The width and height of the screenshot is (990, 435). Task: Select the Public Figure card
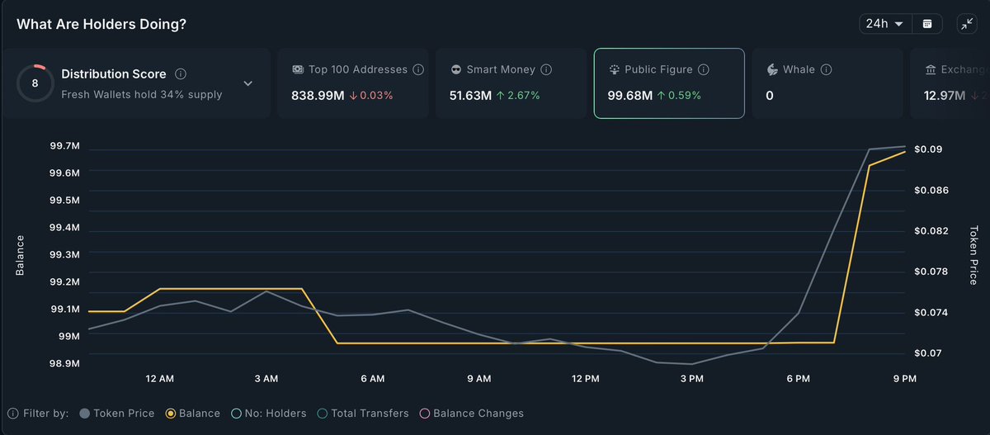pyautogui.click(x=669, y=83)
